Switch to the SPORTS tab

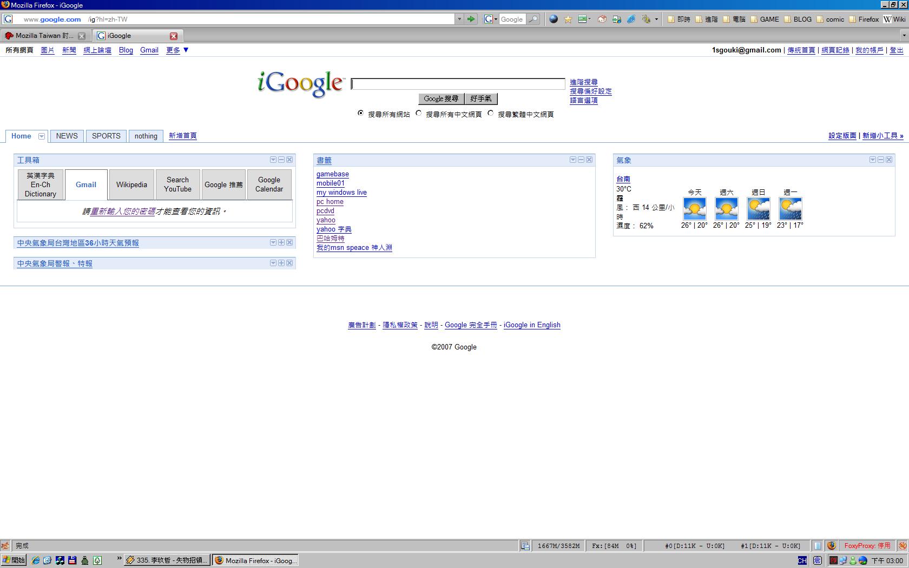pyautogui.click(x=106, y=136)
